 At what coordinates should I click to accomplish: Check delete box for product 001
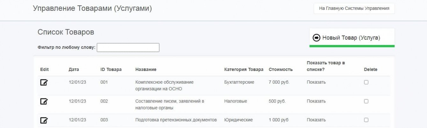coord(366,82)
